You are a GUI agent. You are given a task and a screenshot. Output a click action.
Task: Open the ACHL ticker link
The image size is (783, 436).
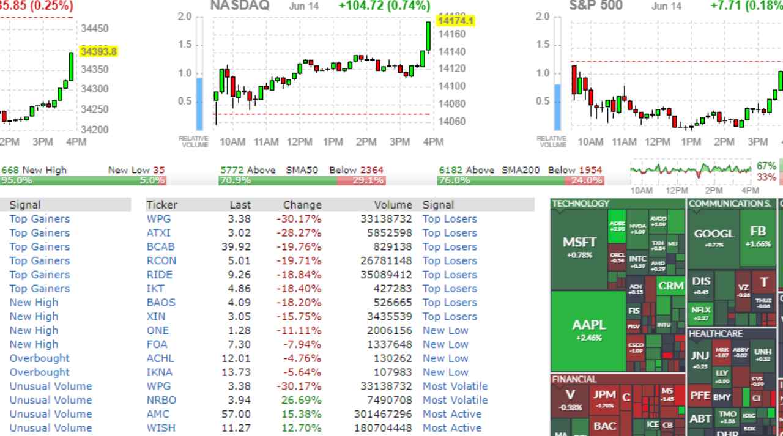[160, 358]
